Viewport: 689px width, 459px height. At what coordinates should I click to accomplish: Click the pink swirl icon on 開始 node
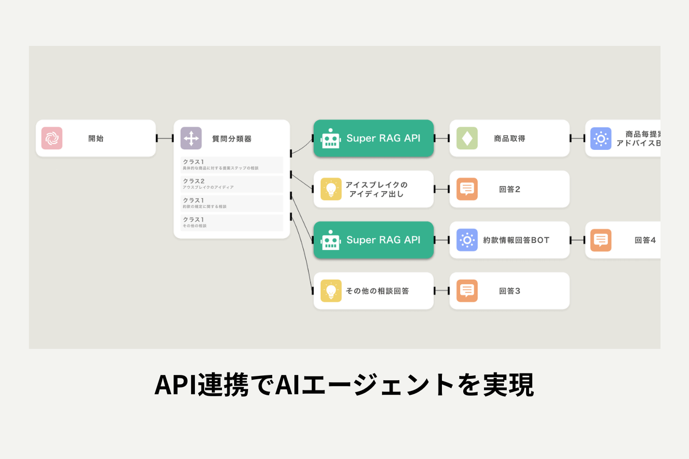click(x=52, y=138)
